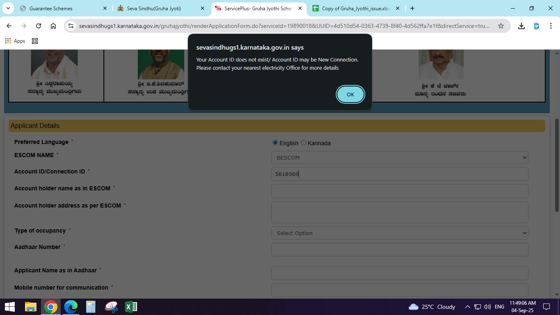This screenshot has width=560, height=315.
Task: Select Kannada as preferred language
Action: (303, 143)
